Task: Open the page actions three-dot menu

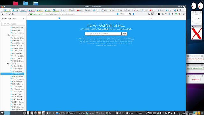Action: [127, 14]
